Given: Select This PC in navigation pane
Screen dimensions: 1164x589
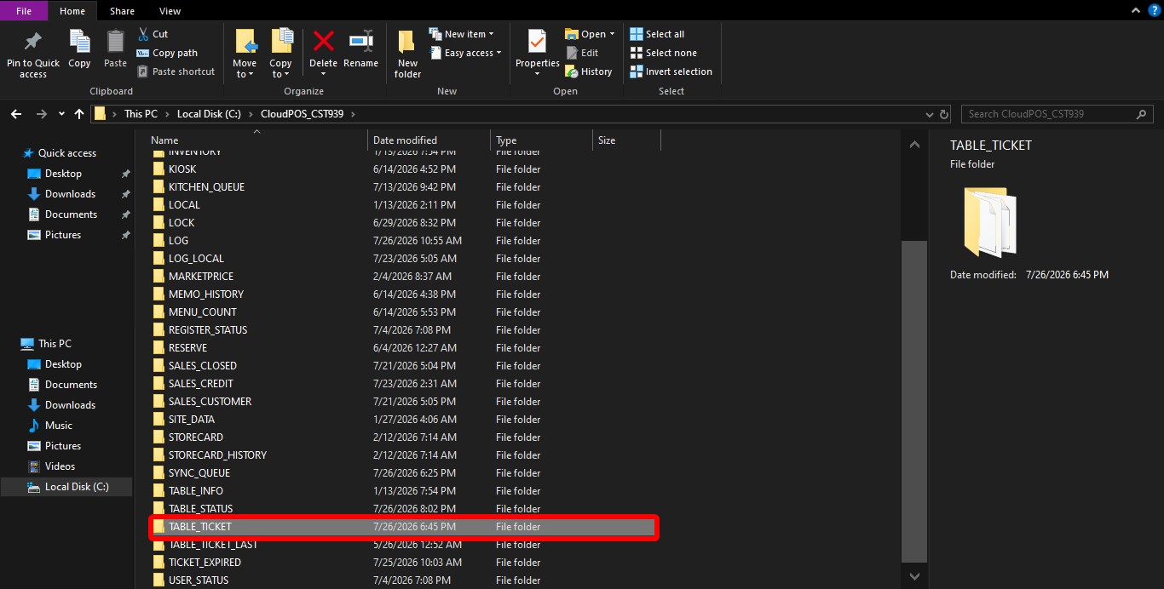Looking at the screenshot, I should tap(55, 344).
